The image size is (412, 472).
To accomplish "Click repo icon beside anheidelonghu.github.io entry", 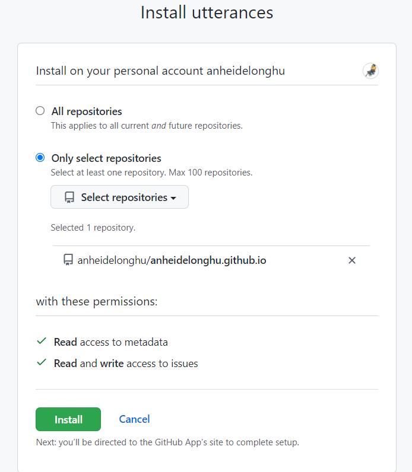I will tap(68, 260).
